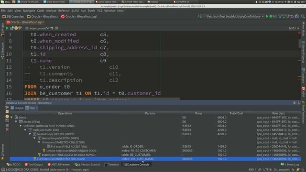Screen dimensions: 306x172
Task: Click the rollback arrow icon
Action: 52,28
